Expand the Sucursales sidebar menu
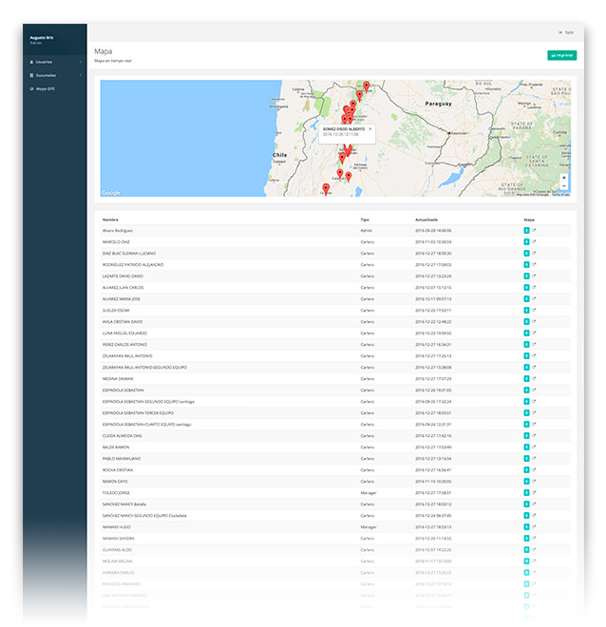 pos(44,74)
